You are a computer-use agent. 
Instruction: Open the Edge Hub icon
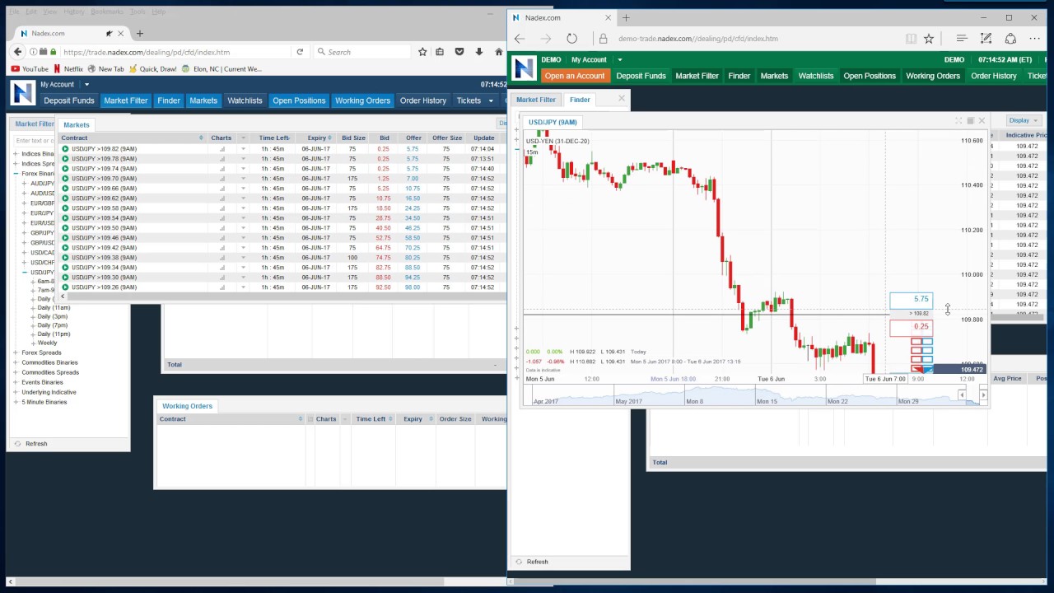(x=961, y=39)
